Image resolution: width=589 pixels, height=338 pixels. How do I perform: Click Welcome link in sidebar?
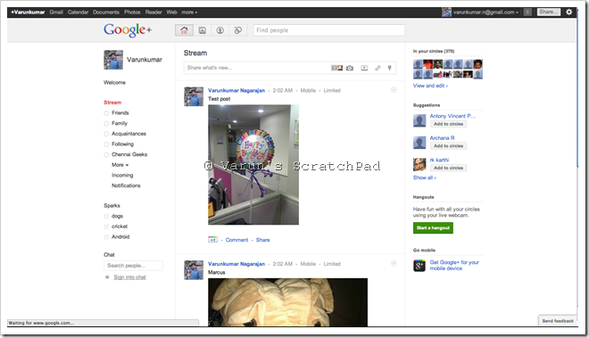(x=114, y=83)
